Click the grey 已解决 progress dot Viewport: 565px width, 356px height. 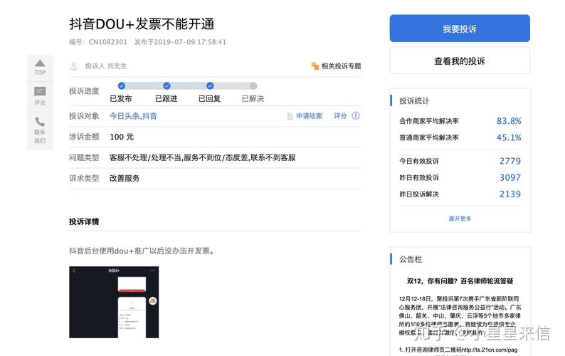(x=253, y=85)
